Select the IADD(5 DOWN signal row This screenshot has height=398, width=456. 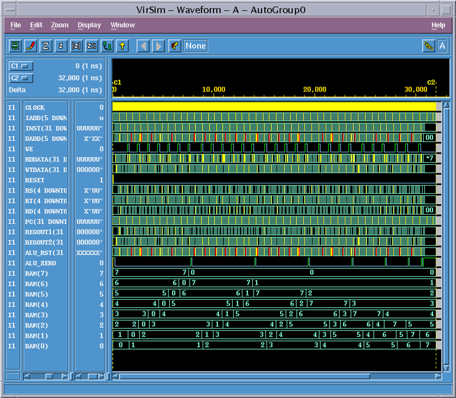click(x=46, y=118)
